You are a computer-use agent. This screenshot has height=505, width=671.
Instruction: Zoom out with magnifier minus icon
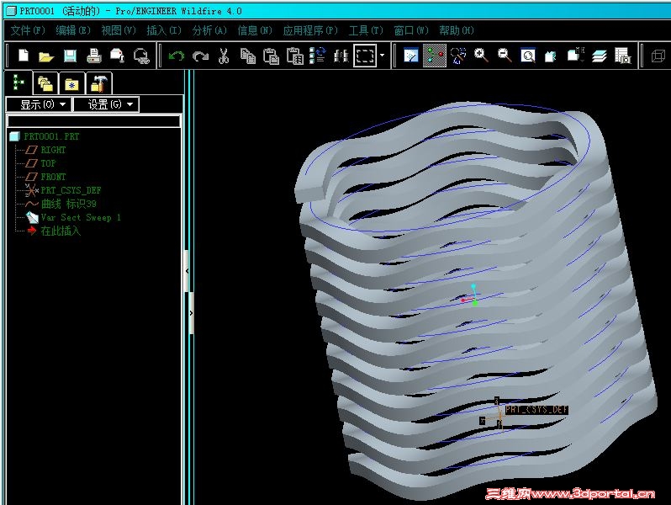pos(505,56)
